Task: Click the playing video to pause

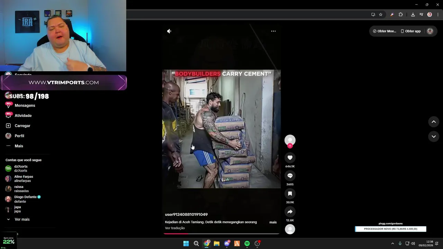Action: (x=221, y=129)
